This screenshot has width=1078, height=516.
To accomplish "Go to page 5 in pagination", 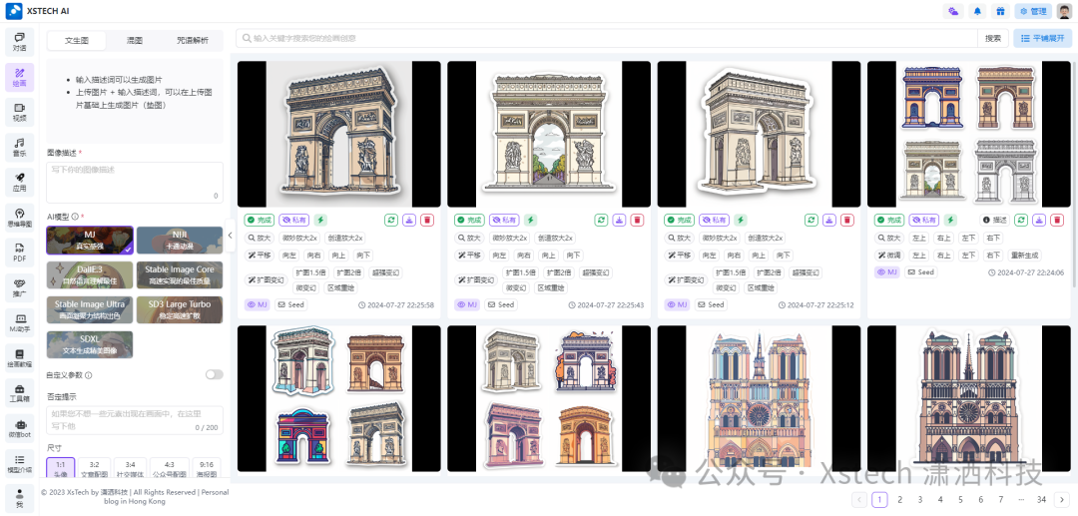I will pos(960,499).
